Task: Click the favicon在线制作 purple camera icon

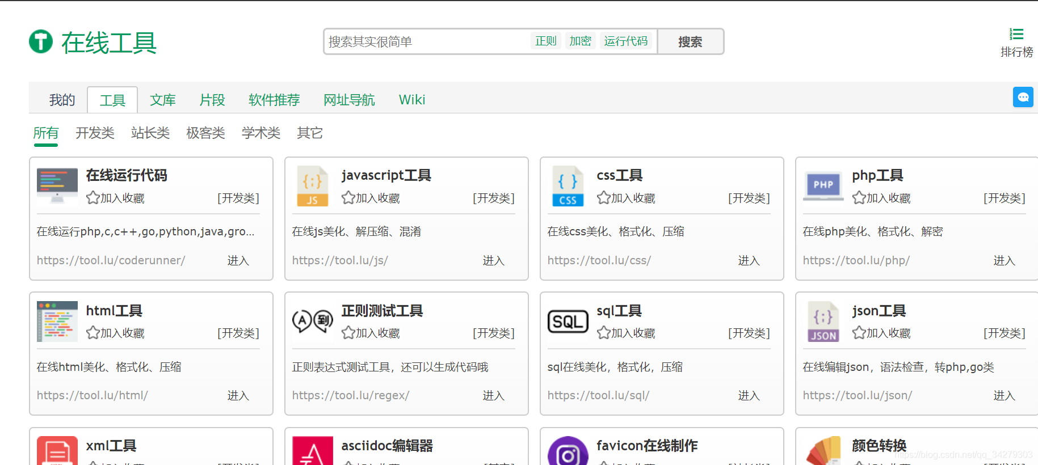Action: click(x=568, y=451)
